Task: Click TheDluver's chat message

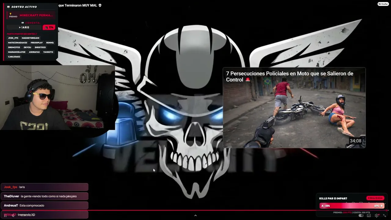Action: point(45,196)
